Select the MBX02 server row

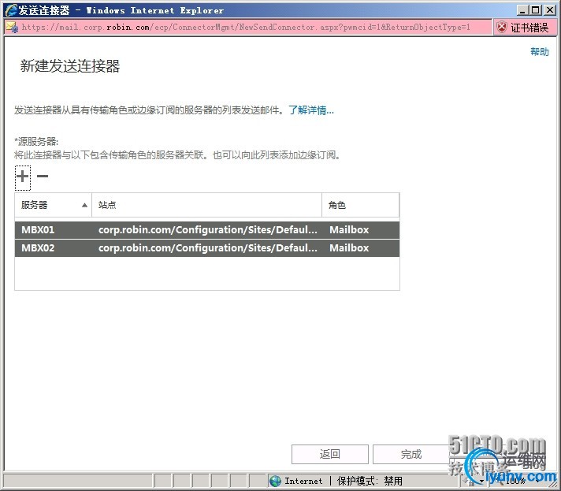click(x=207, y=248)
